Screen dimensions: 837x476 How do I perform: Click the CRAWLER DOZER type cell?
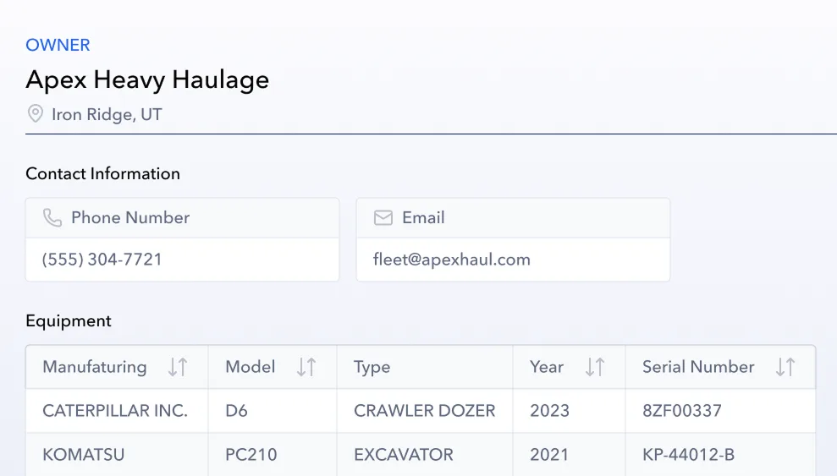[424, 411]
